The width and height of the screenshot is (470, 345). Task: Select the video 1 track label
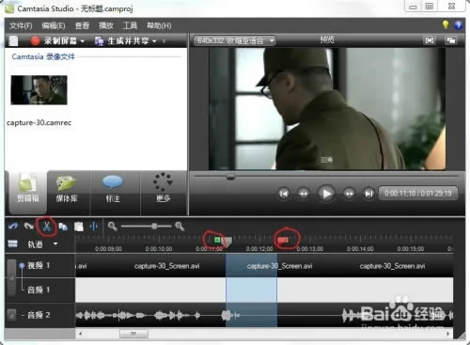point(39,266)
